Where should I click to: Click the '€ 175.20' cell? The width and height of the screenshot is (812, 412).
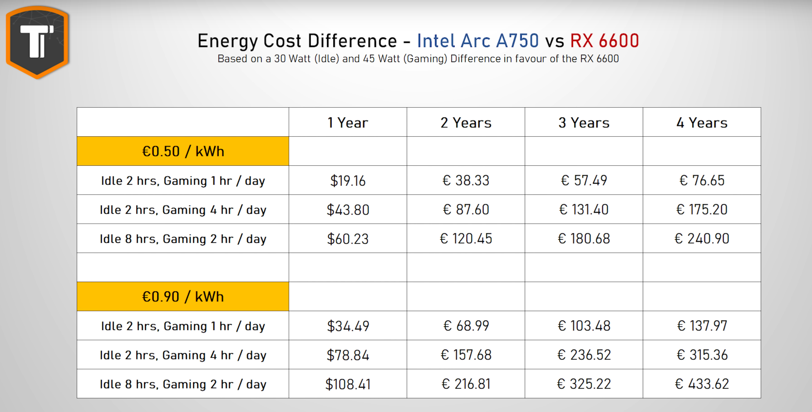point(702,209)
